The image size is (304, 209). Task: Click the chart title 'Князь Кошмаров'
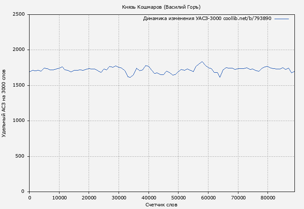point(161,7)
